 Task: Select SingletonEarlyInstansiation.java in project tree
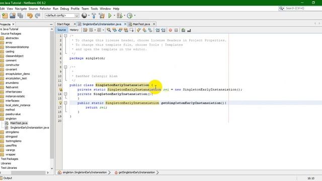(30, 127)
